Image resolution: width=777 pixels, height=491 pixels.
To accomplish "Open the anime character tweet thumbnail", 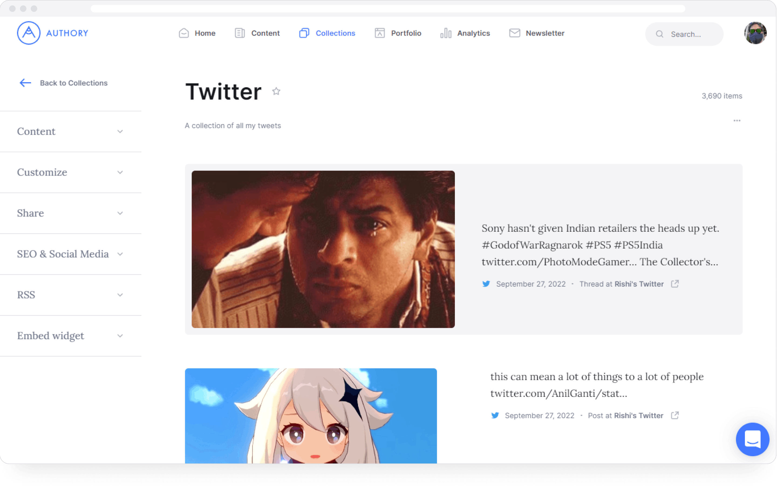I will 311,416.
